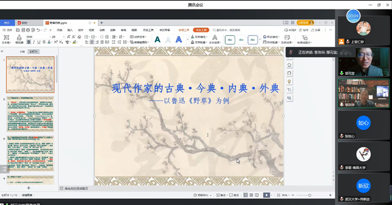Click the Redo arrow icon
This screenshot has width=392, height=205.
(x=45, y=30)
